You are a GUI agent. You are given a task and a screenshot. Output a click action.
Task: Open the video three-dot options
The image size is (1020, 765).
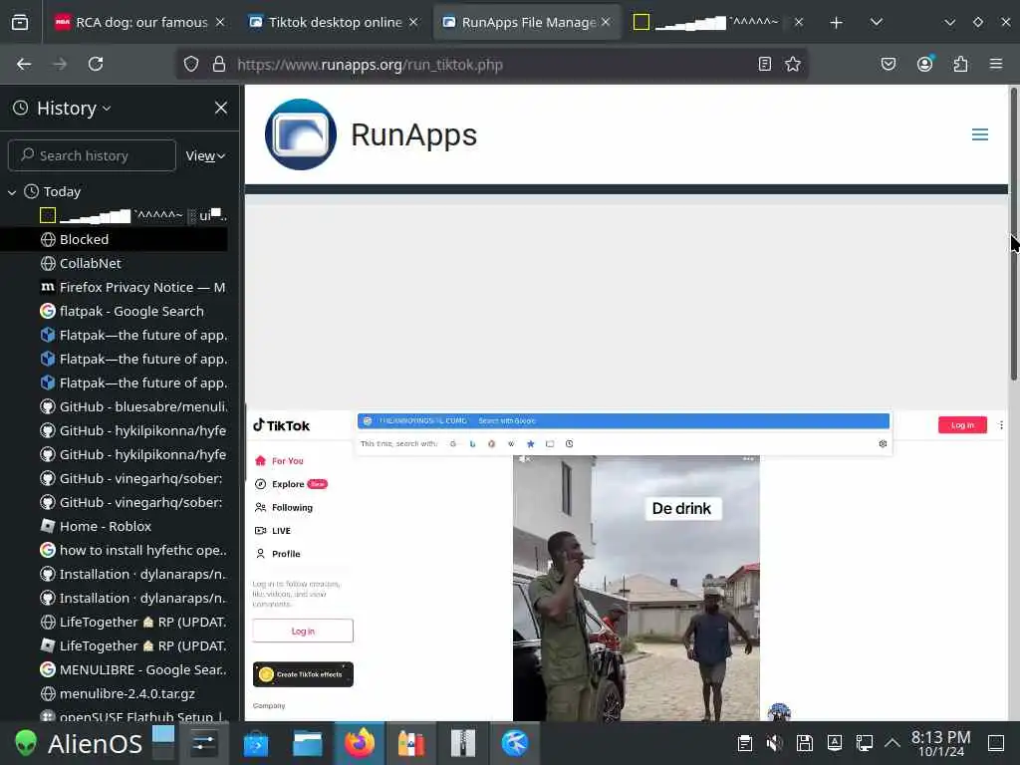coord(748,459)
